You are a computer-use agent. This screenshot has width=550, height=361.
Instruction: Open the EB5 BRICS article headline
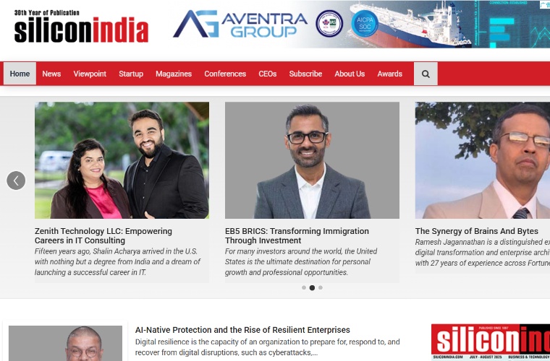coord(297,236)
